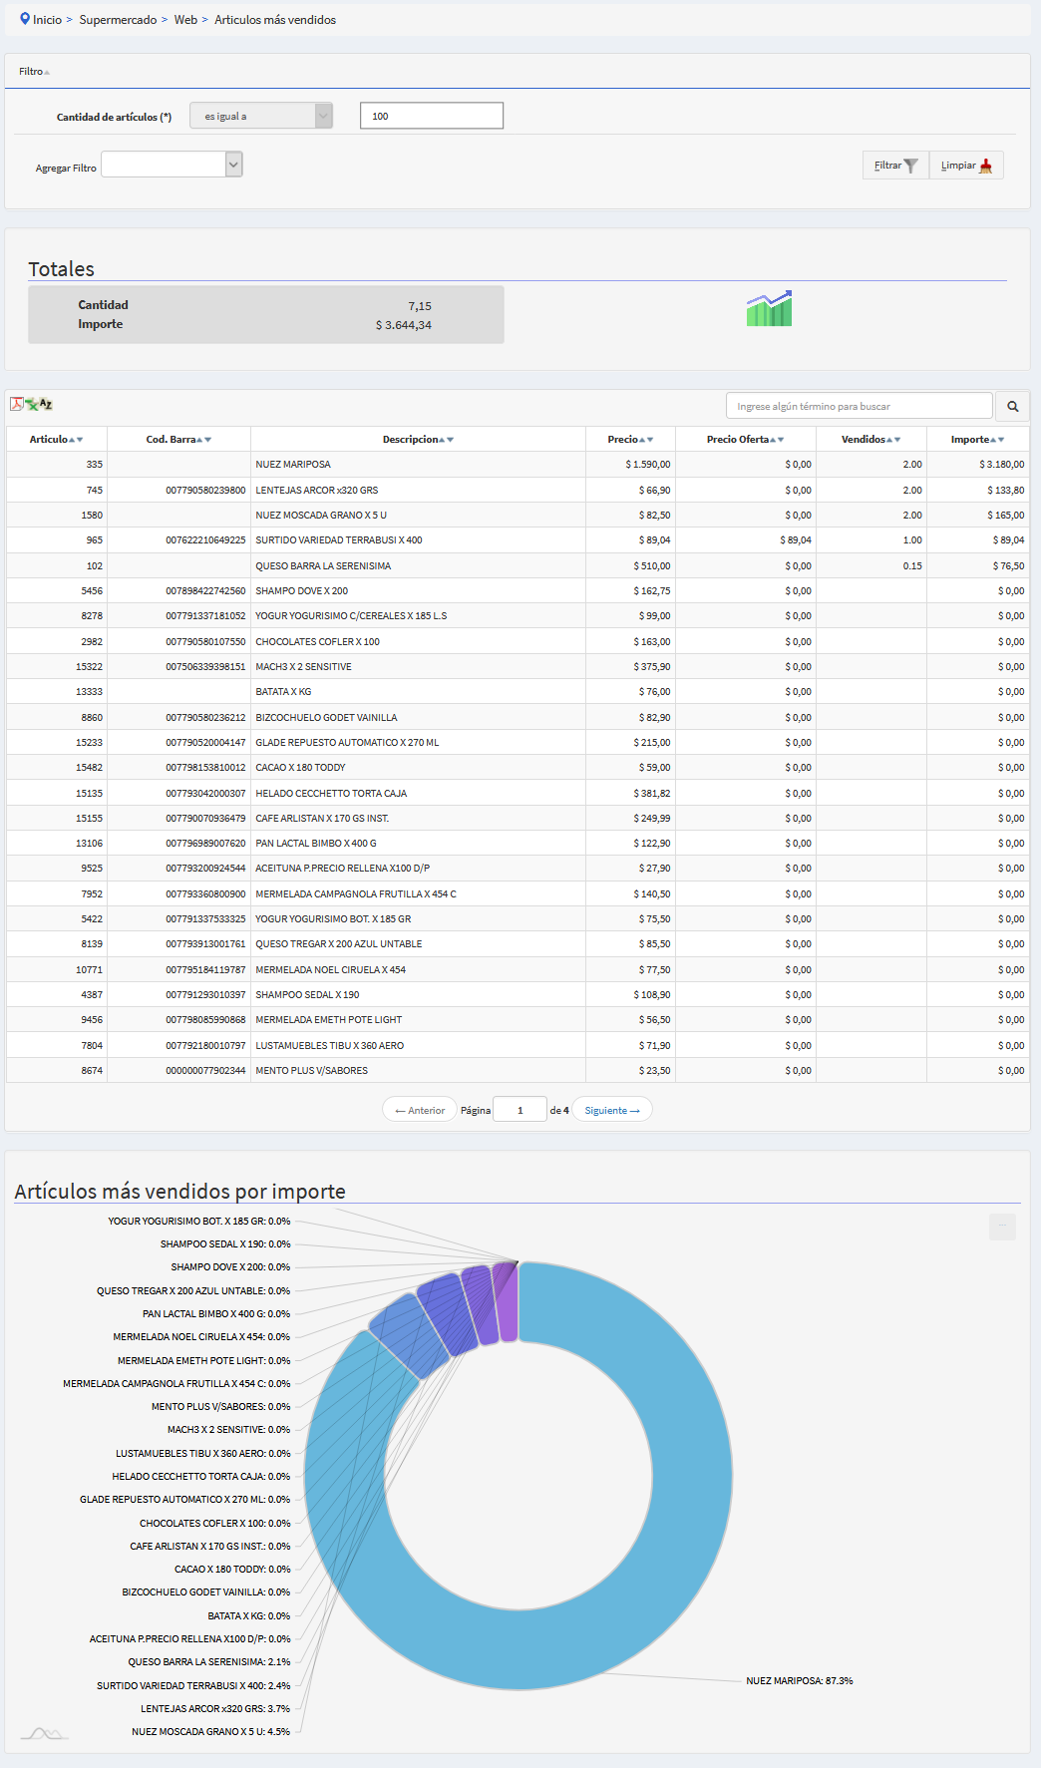Image resolution: width=1041 pixels, height=1768 pixels.
Task: Sort table by Vendidos column
Action: [869, 439]
